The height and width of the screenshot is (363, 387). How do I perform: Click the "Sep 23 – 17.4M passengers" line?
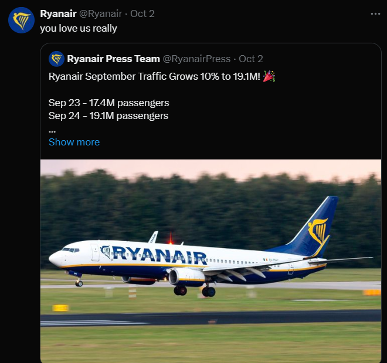[x=109, y=103]
